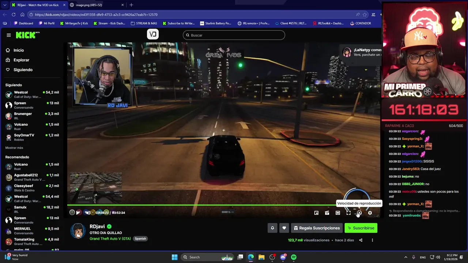The height and width of the screenshot is (263, 468).
Task: Click the KICK logo
Action: point(28,35)
